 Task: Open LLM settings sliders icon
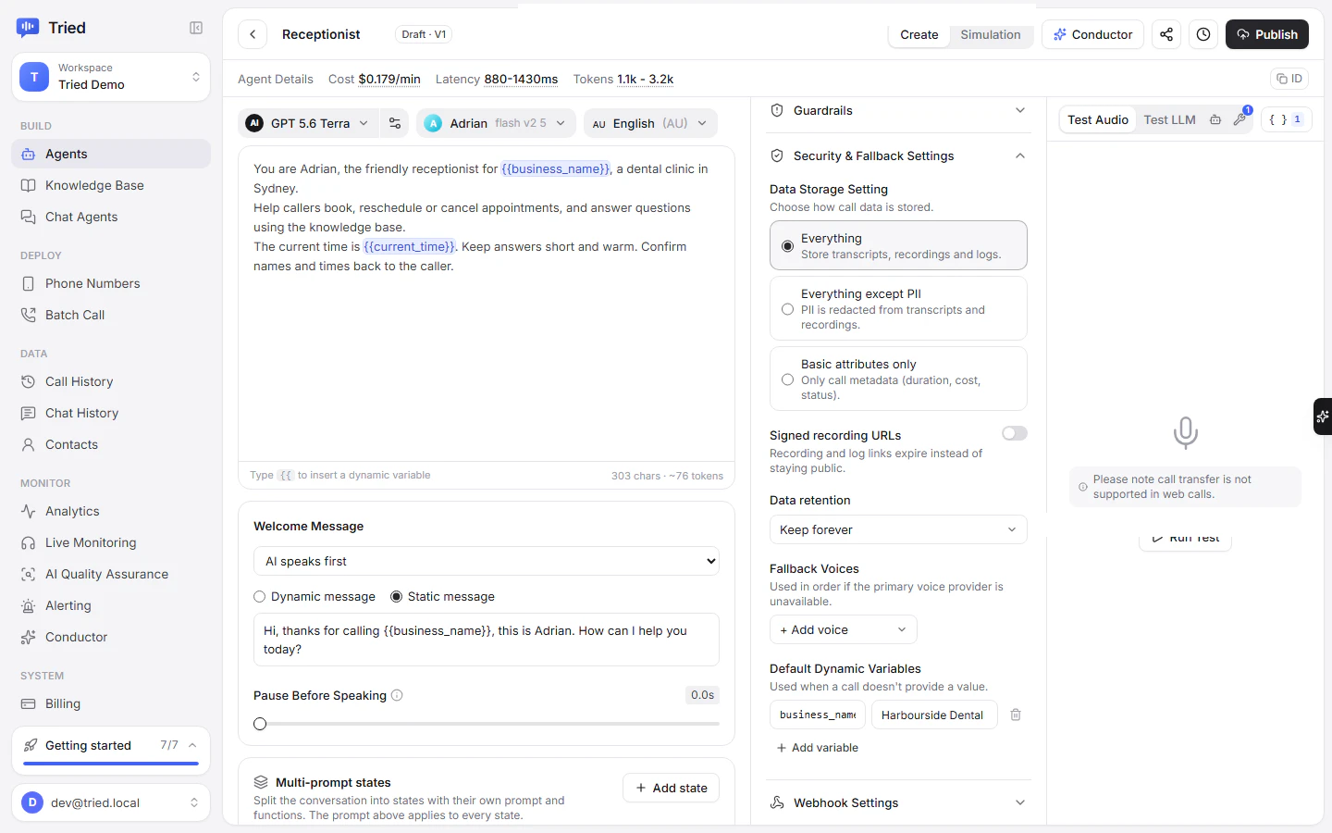(x=395, y=123)
